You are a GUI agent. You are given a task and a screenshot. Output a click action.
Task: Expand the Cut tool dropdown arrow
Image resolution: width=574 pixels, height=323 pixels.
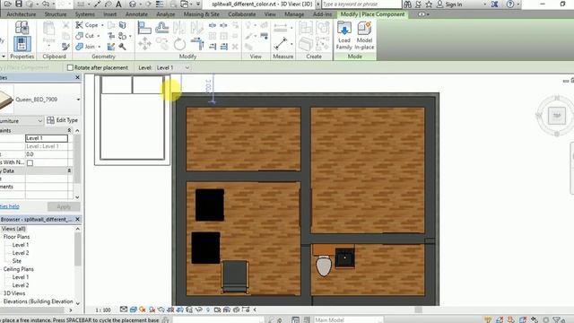(99, 36)
